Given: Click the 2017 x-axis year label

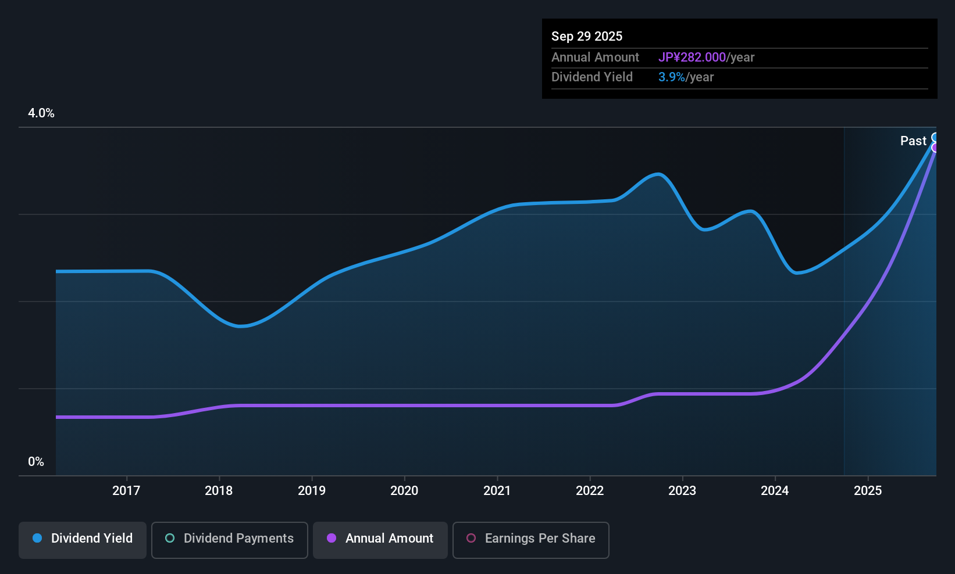Looking at the screenshot, I should coord(126,491).
